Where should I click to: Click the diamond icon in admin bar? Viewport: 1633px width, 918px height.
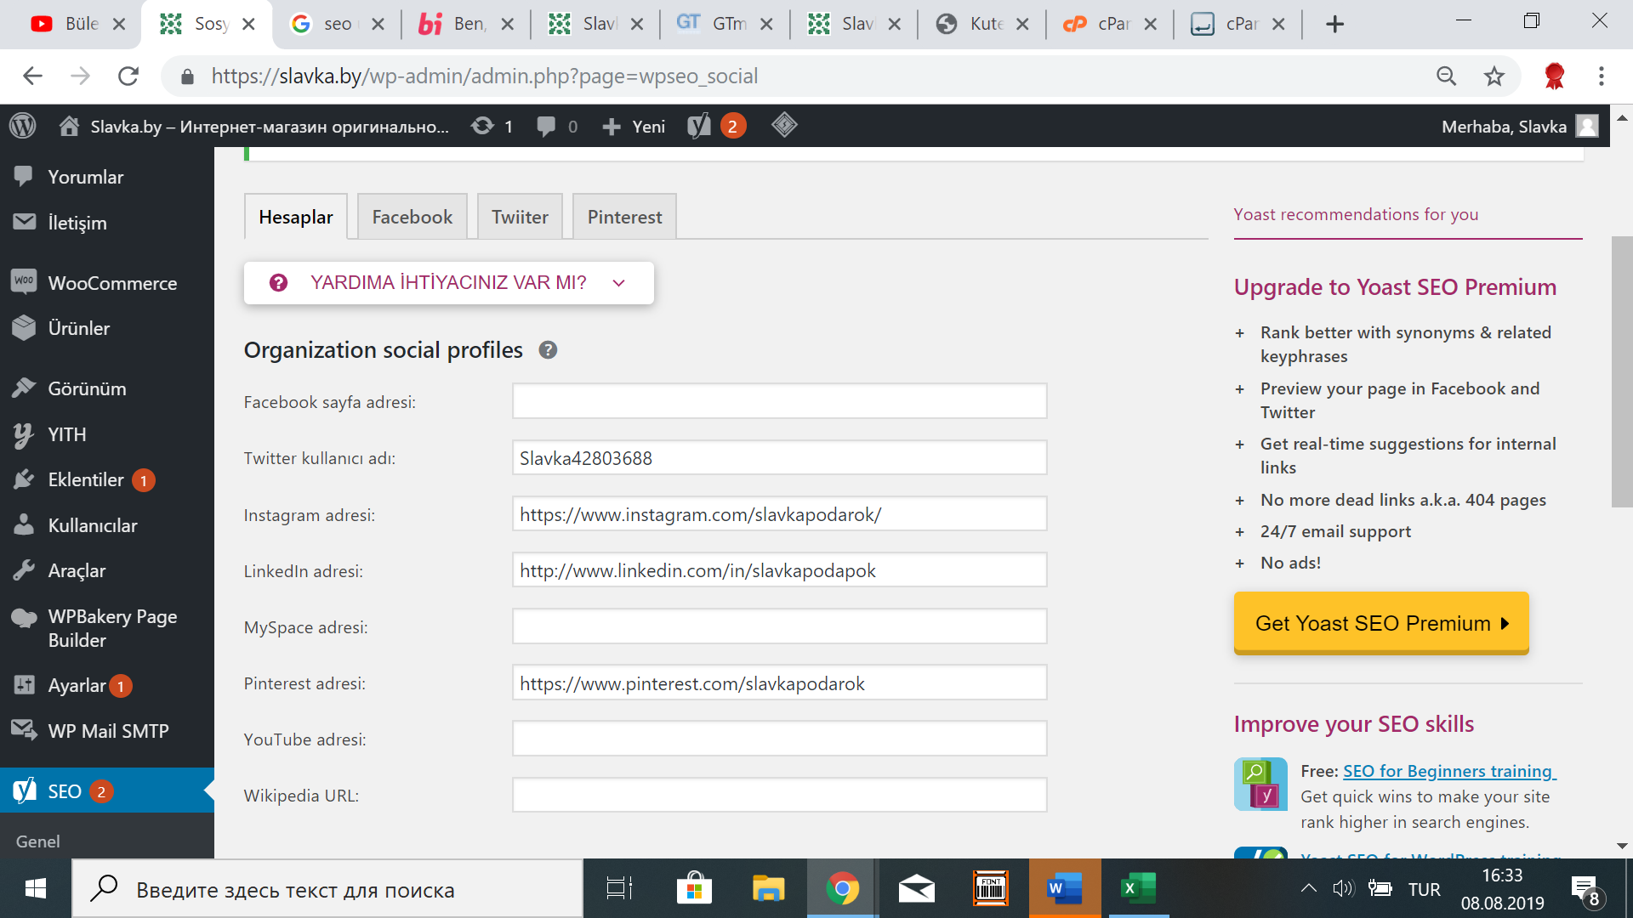784,125
